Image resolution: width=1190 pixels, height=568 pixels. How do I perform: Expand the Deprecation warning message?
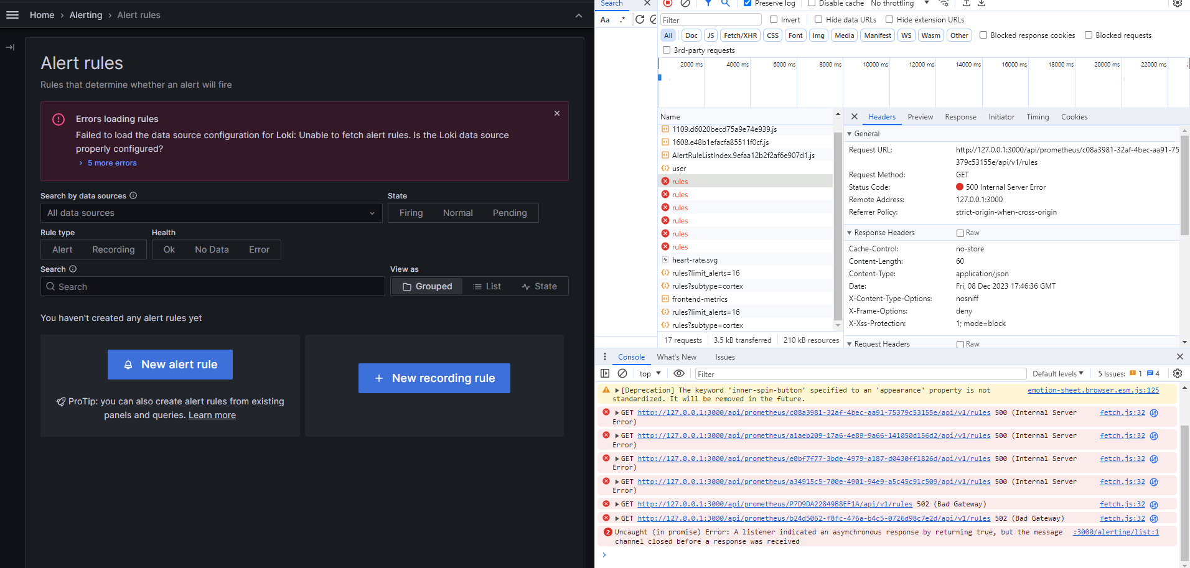[x=617, y=390]
